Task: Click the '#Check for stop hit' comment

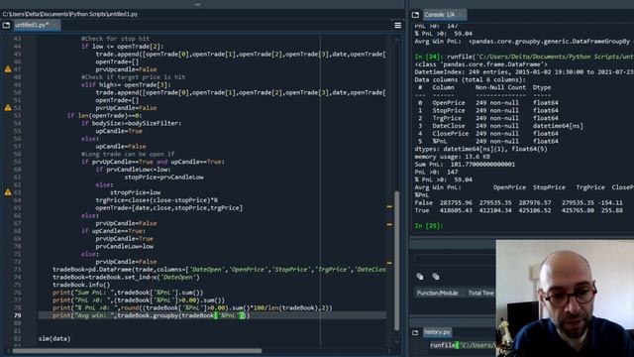Action: pos(115,39)
